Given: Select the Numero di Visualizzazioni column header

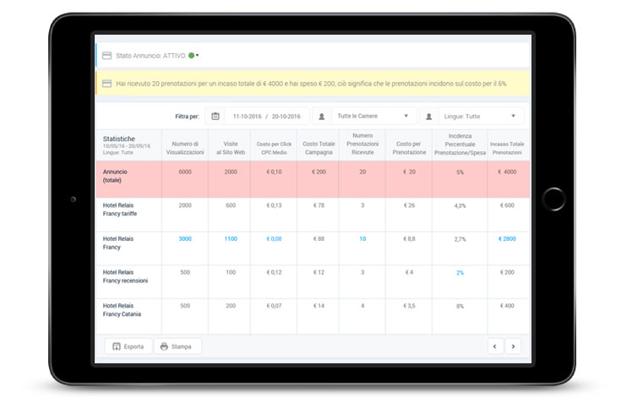Looking at the screenshot, I should pyautogui.click(x=185, y=144).
